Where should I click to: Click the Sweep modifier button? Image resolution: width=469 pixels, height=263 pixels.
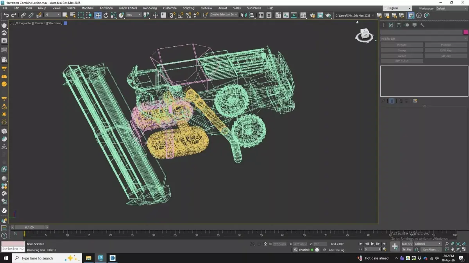tap(402, 50)
